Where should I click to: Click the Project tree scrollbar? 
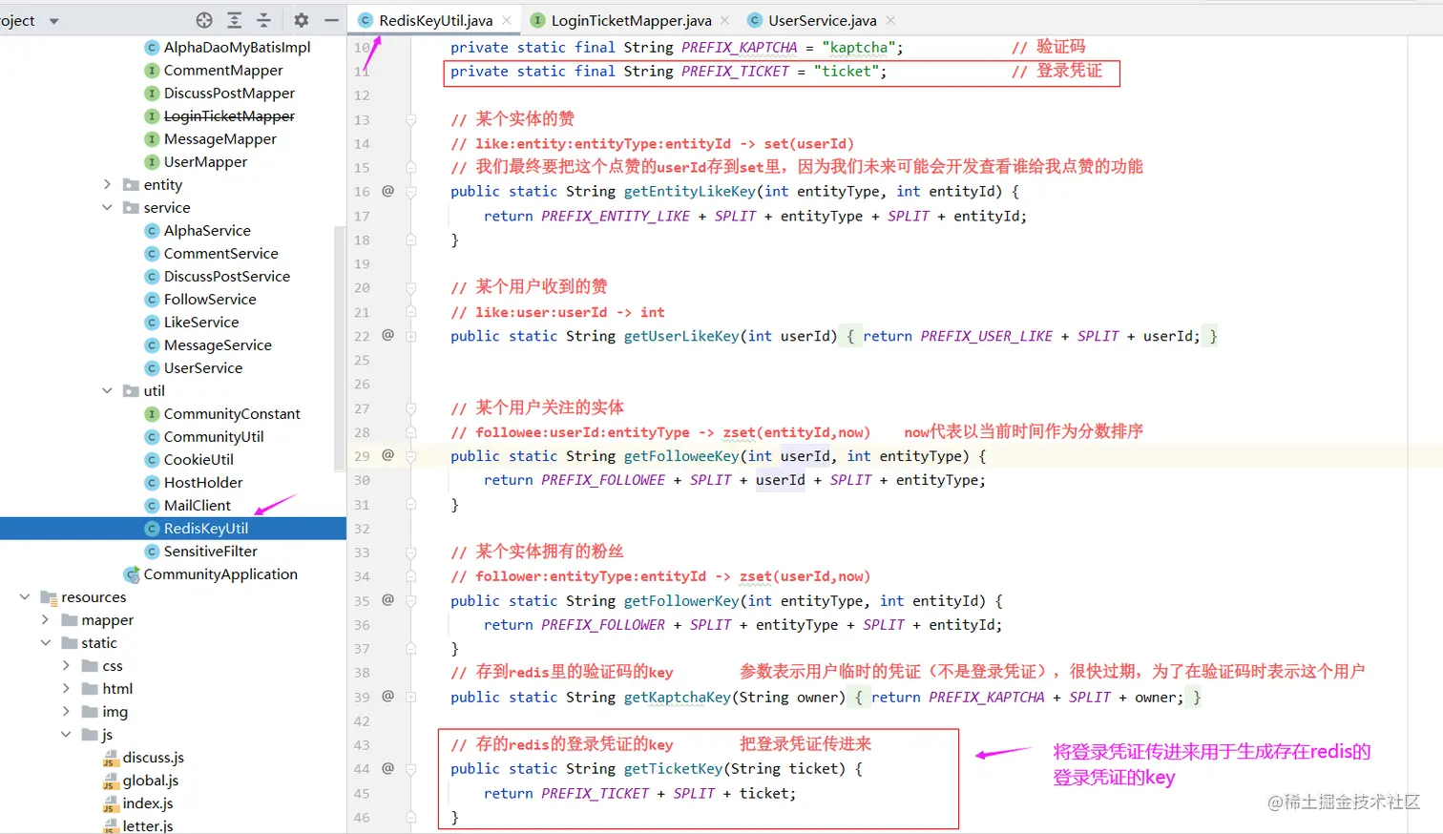coord(340,344)
